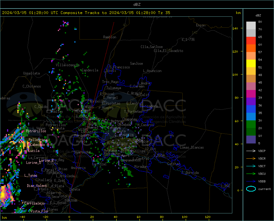This screenshot has height=221, width=274.
Task: Click the 'dBZ' title at window top
Action: coord(137,5)
